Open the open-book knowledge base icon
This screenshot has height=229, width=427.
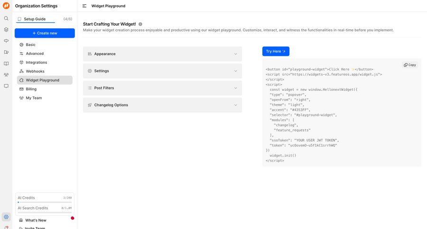coord(6,63)
